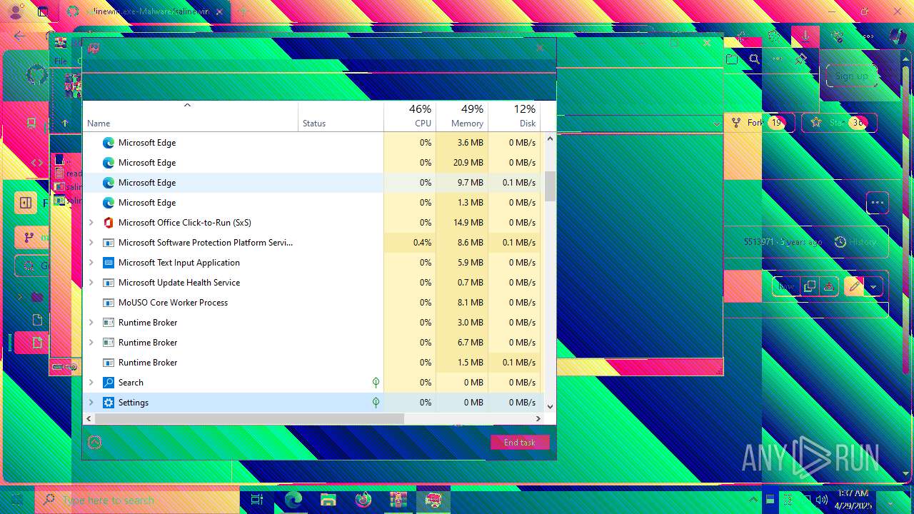Image resolution: width=914 pixels, height=514 pixels.
Task: Expand Microsoft Software Protection Platform Service
Action: [x=91, y=243]
